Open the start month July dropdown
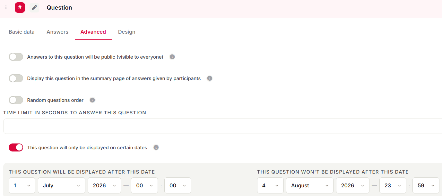 [x=62, y=185]
